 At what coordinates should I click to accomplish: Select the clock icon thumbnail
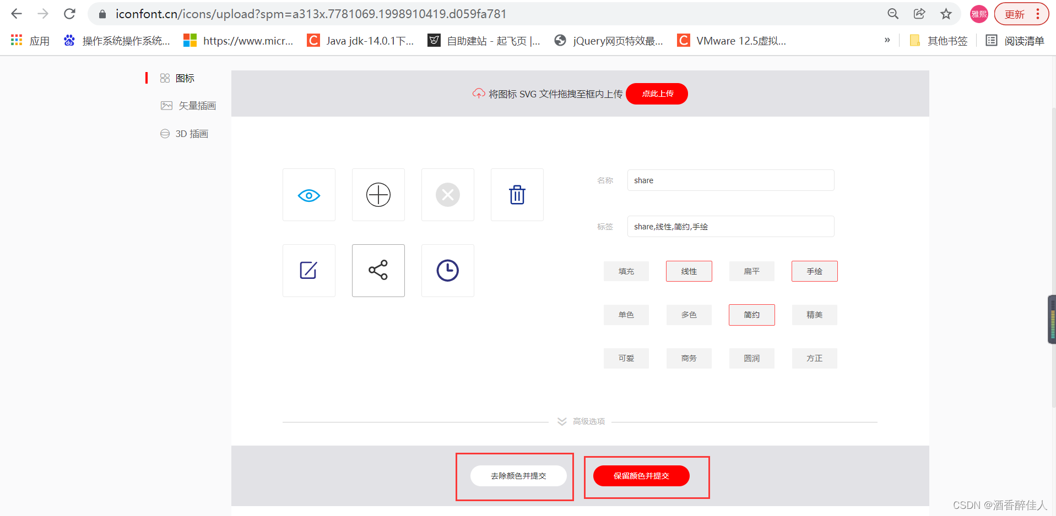pyautogui.click(x=448, y=271)
